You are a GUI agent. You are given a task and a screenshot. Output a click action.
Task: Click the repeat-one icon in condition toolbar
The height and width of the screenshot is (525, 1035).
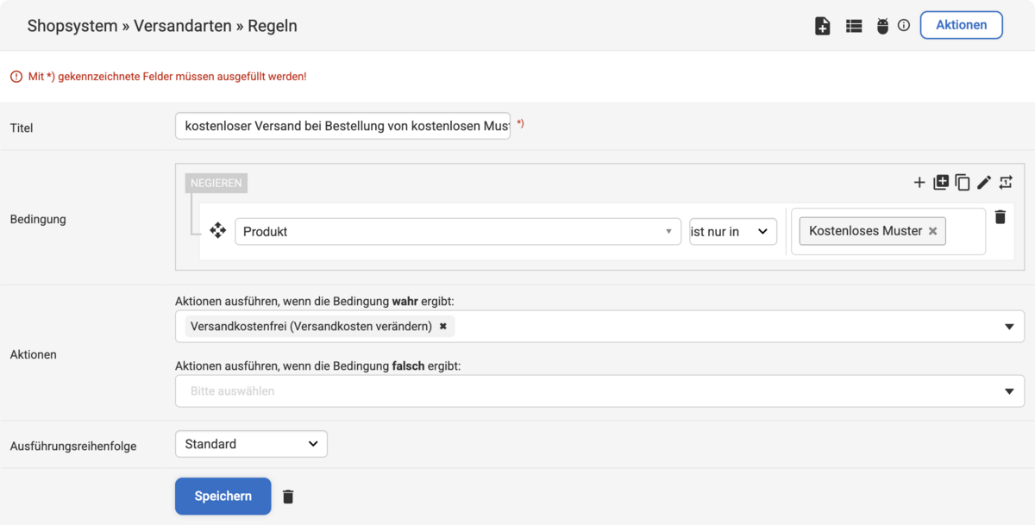point(1006,182)
